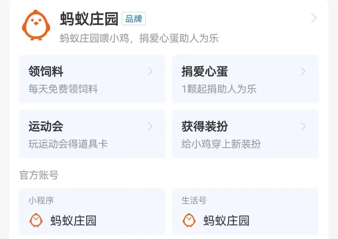338x239 pixels.
Task: Tap the 1颗起捐助人为乐 description
Action: tap(219, 89)
